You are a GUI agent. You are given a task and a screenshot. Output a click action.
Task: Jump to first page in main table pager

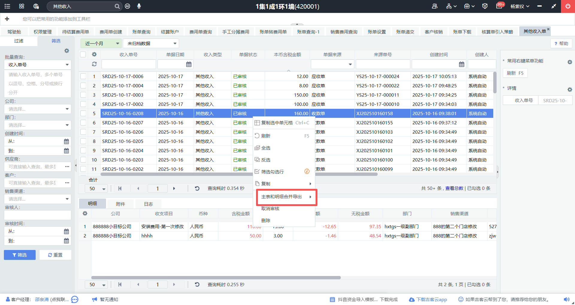click(x=120, y=188)
